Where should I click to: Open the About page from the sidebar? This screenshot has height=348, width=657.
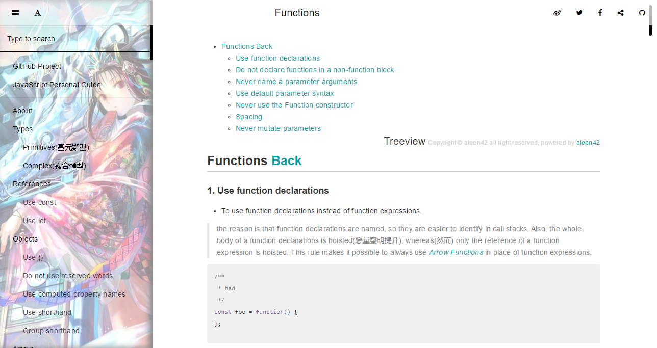22,111
